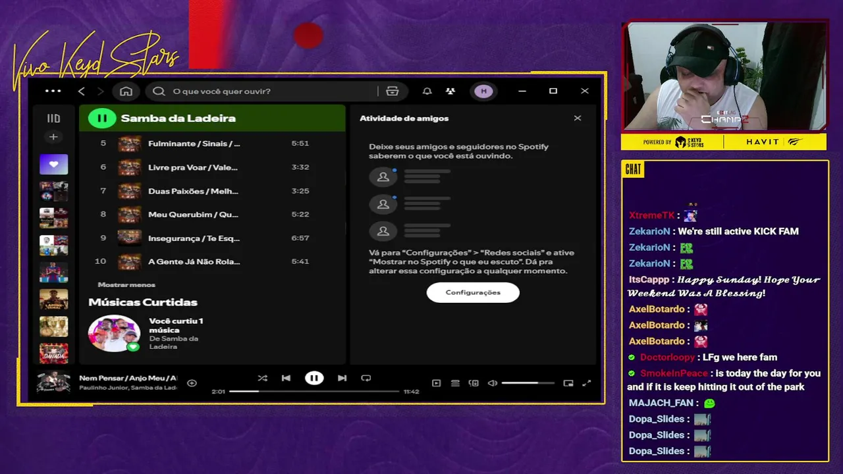This screenshot has width=843, height=474.
Task: Click duration 5:51 of track 5
Action: (300, 143)
